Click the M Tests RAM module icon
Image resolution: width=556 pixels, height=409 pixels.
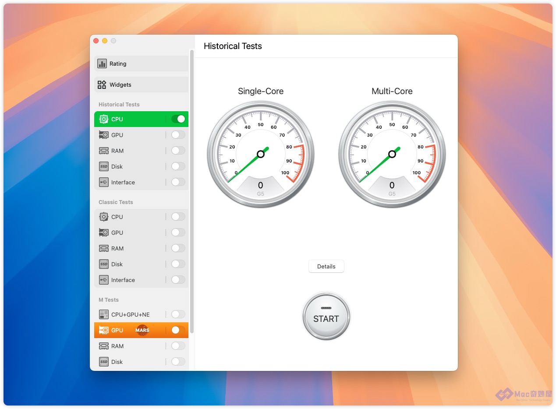(104, 346)
